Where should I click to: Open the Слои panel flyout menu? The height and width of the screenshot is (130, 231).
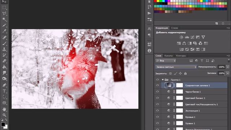point(228,56)
